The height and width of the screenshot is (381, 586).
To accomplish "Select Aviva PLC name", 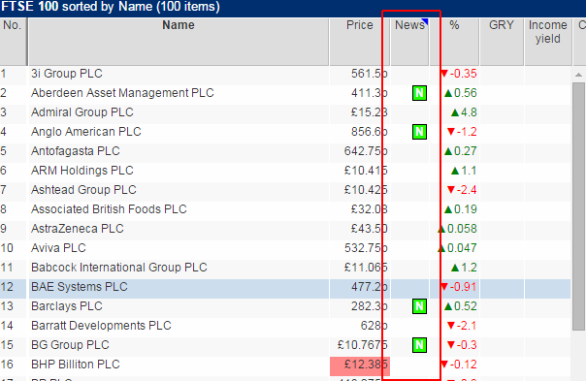I will [58, 248].
